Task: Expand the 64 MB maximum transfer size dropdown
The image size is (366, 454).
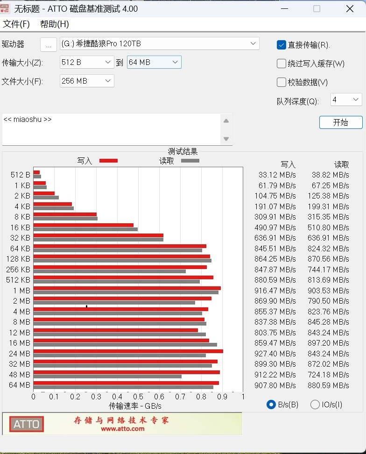Action: (154, 62)
